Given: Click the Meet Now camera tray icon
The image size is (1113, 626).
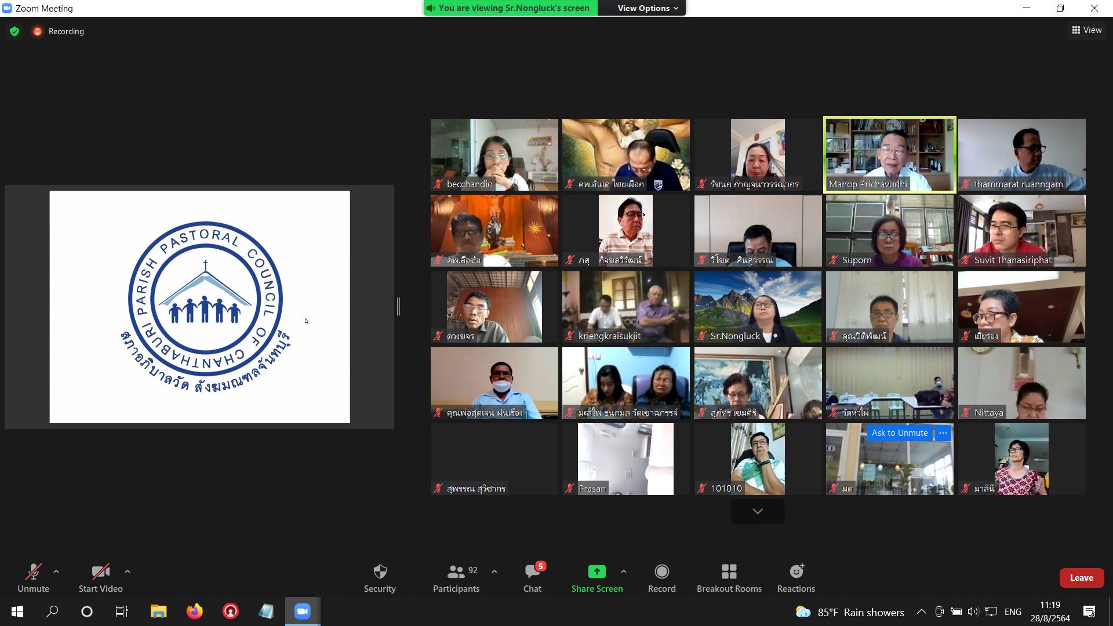Looking at the screenshot, I should click(x=939, y=612).
